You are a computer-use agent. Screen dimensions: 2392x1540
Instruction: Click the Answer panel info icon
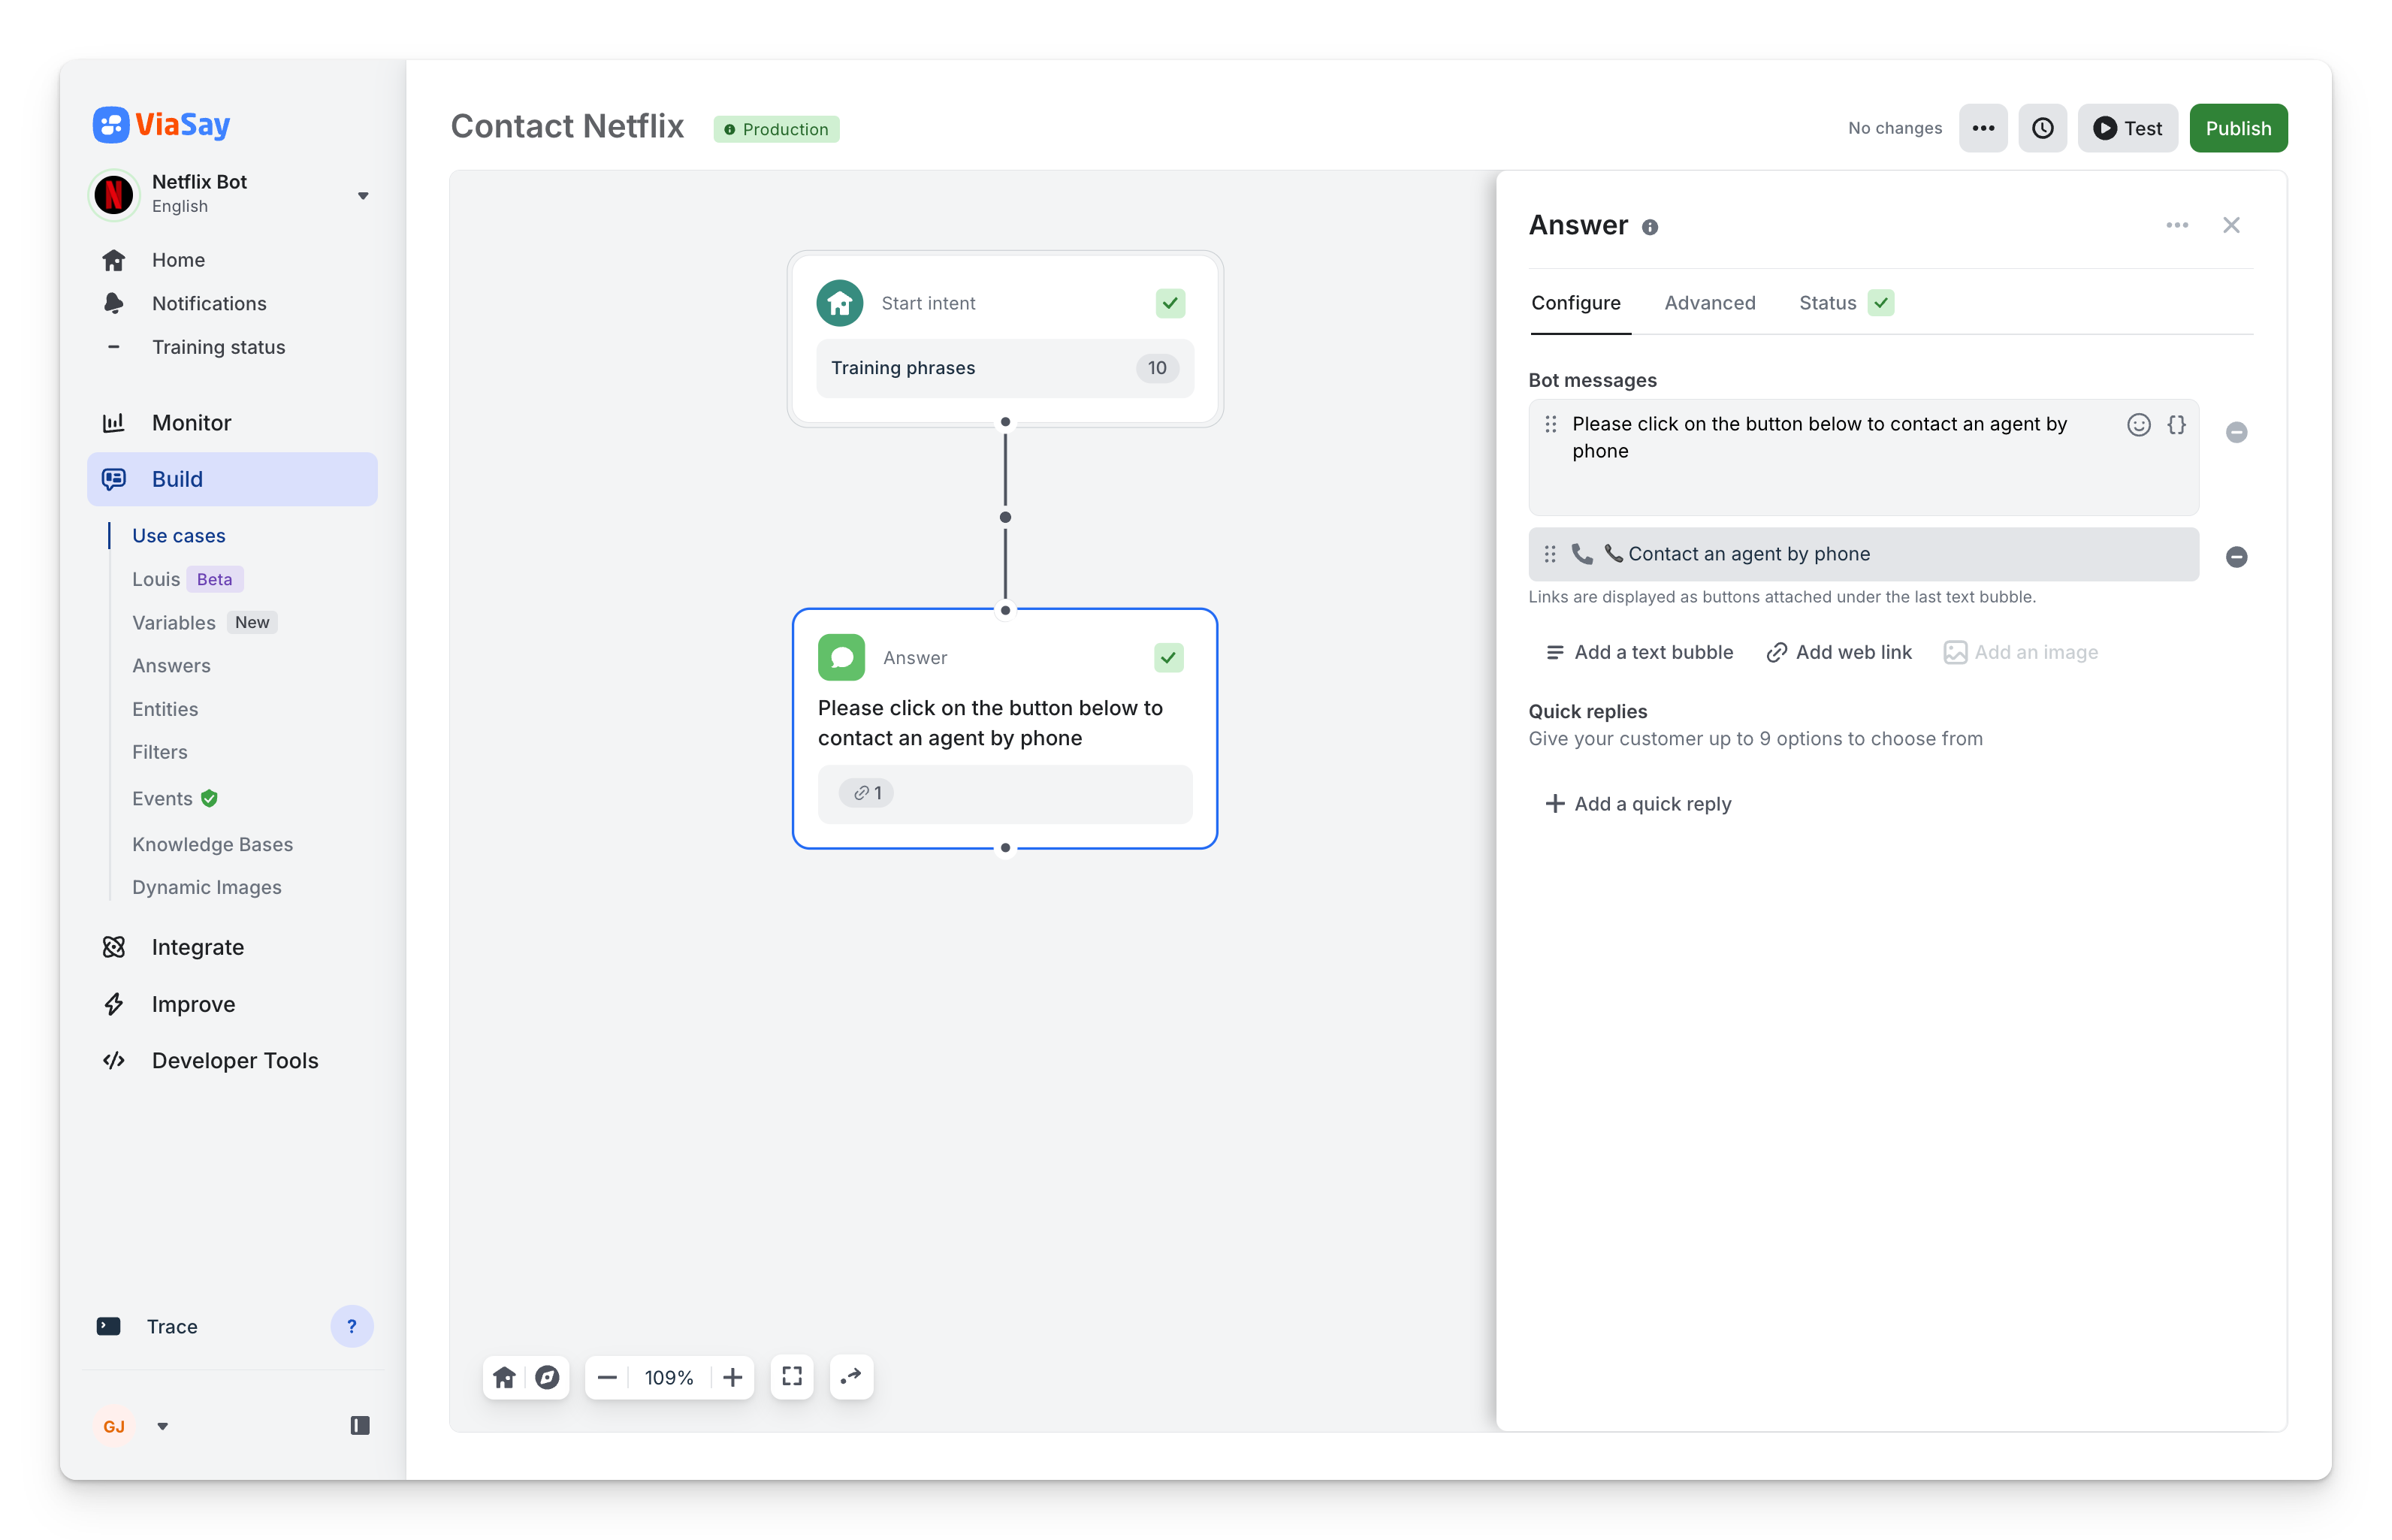point(1650,227)
